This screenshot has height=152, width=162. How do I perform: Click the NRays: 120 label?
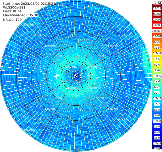(x=12, y=20)
